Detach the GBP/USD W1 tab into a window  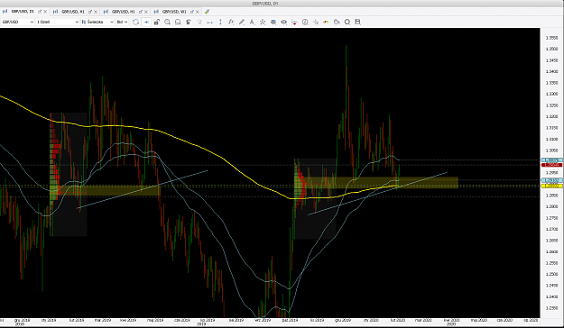[x=191, y=12]
